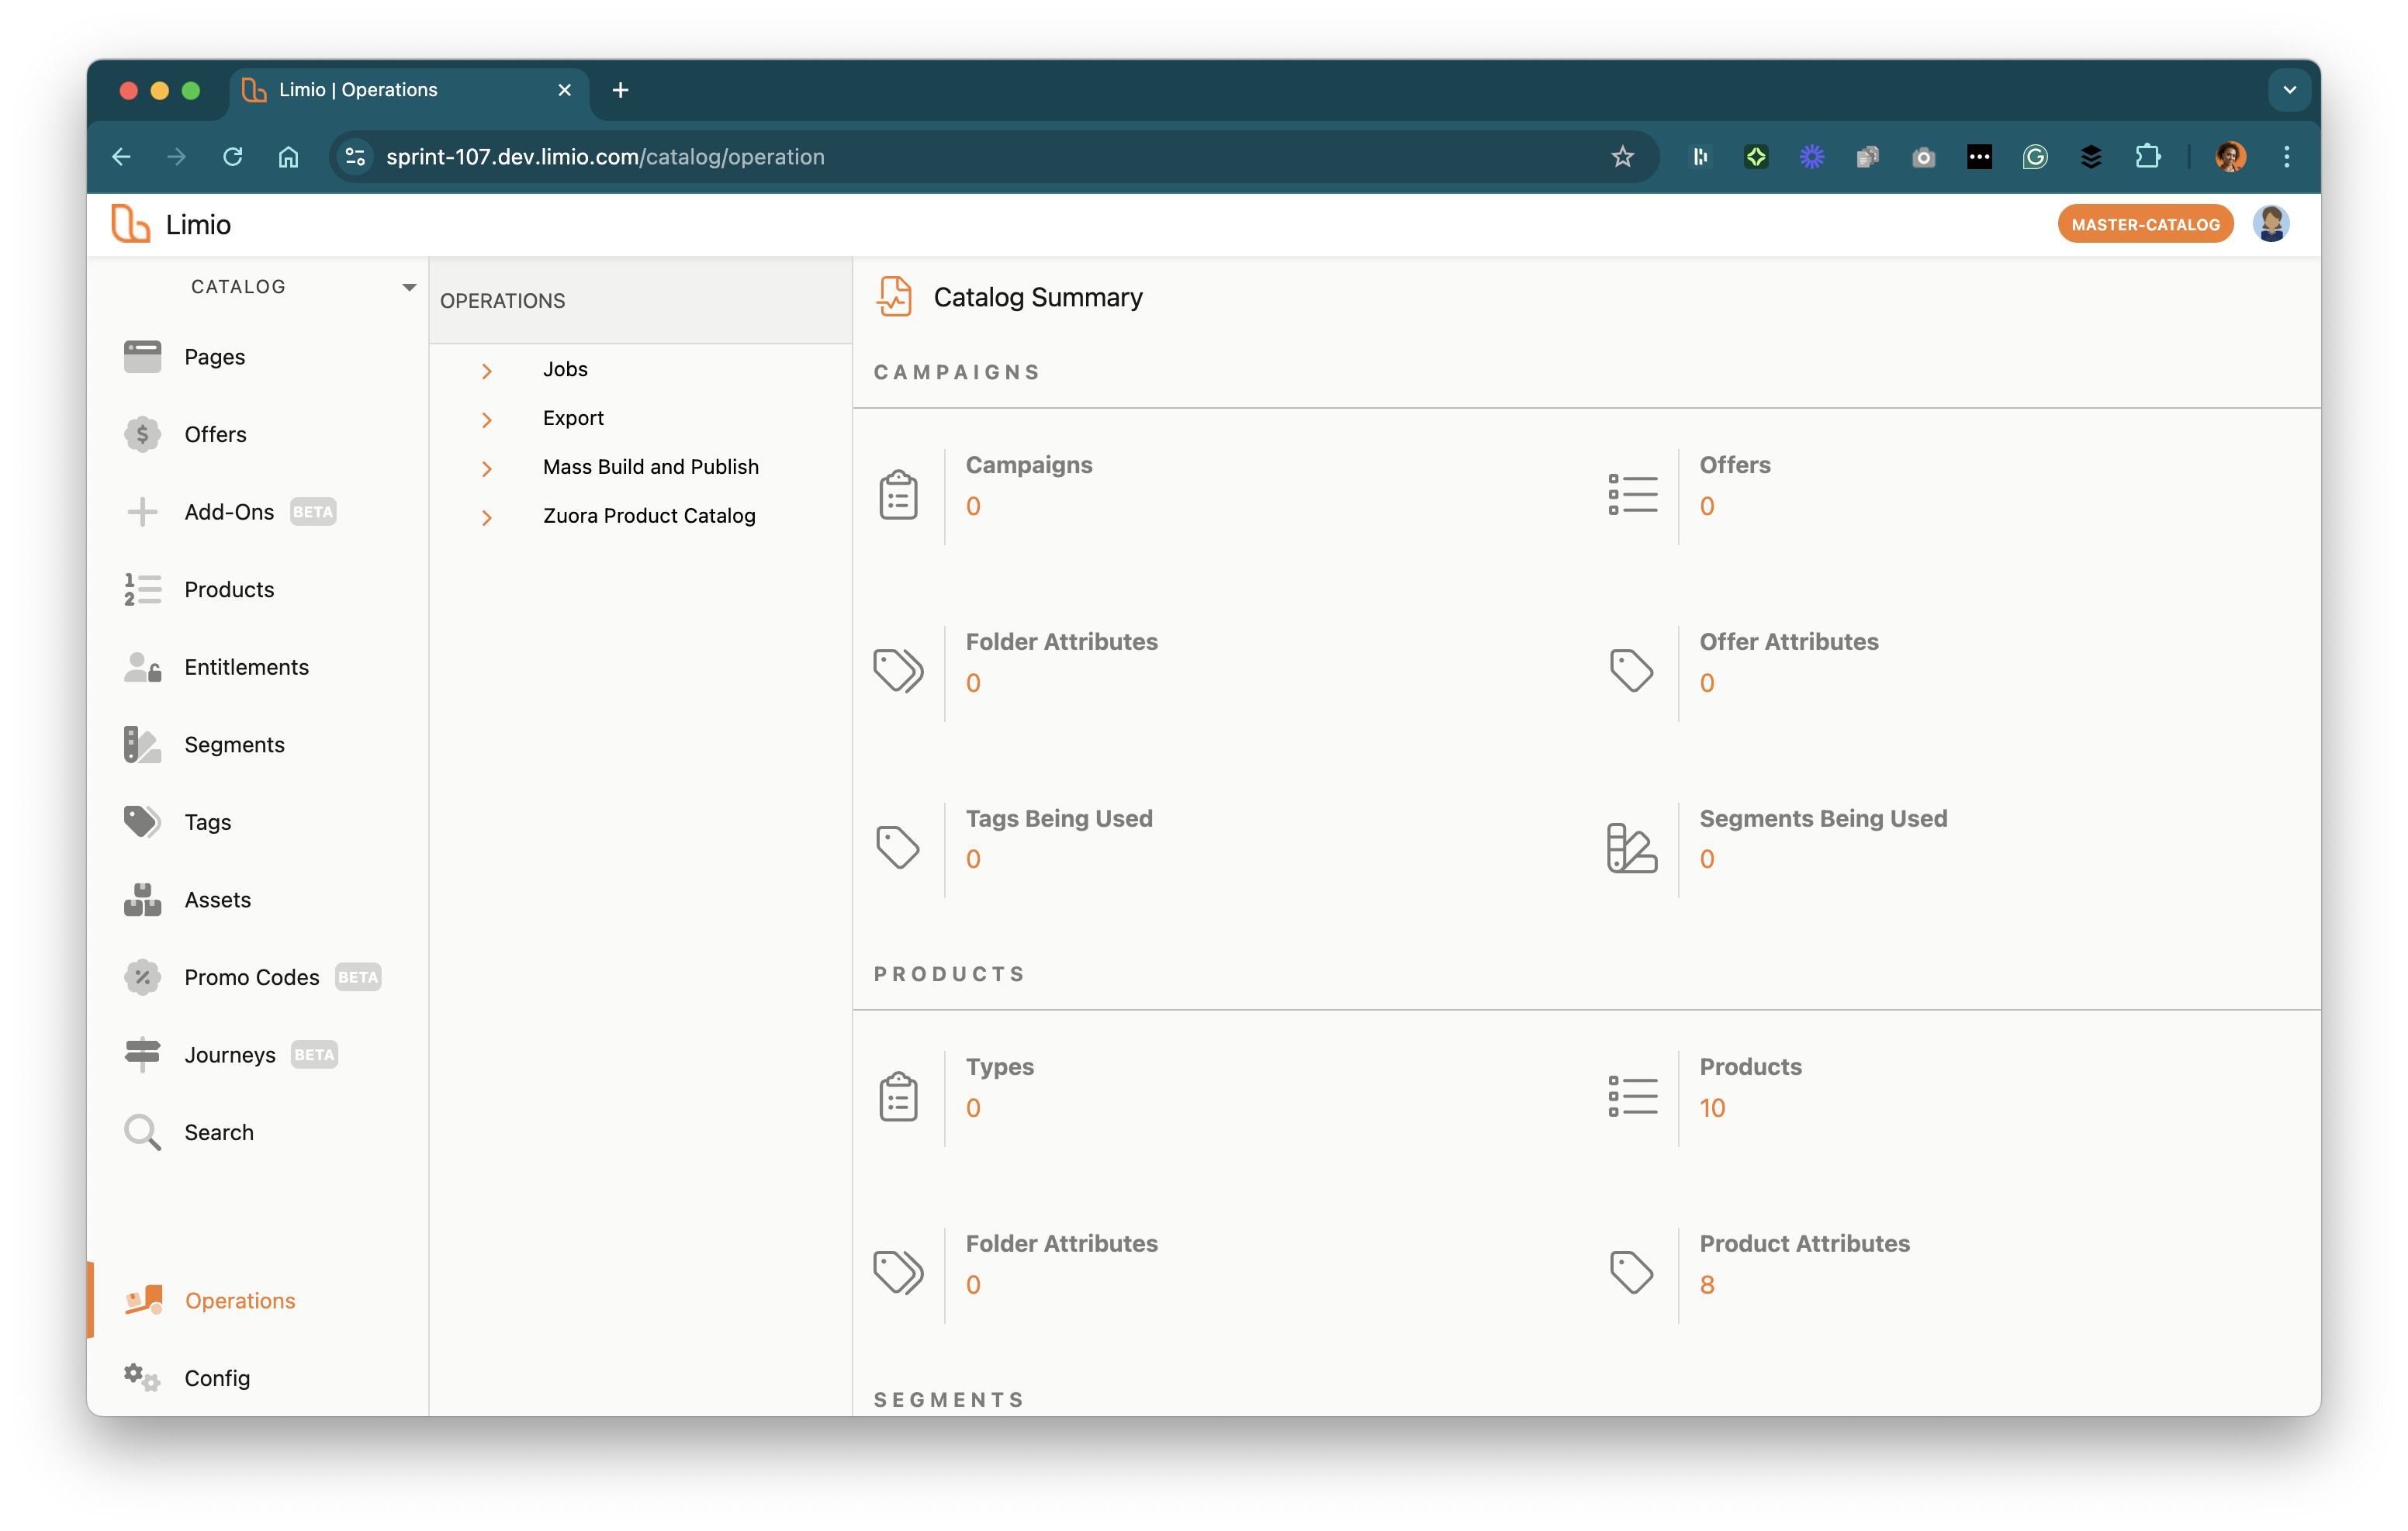
Task: Click the MASTER-CATALOG button
Action: pos(2145,225)
